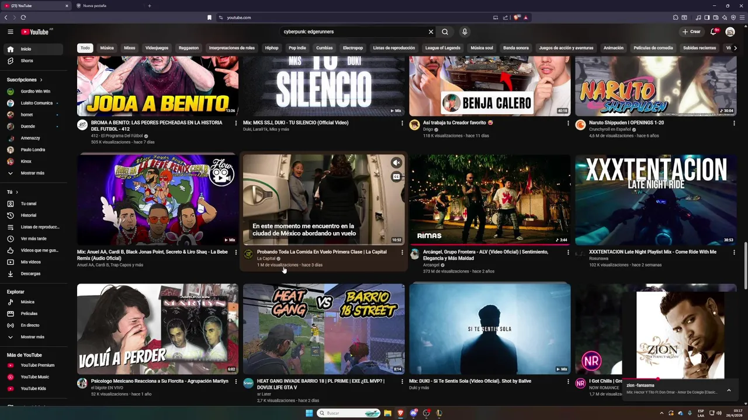
Task: Click the taskbar Buscar search box
Action: coord(349,413)
